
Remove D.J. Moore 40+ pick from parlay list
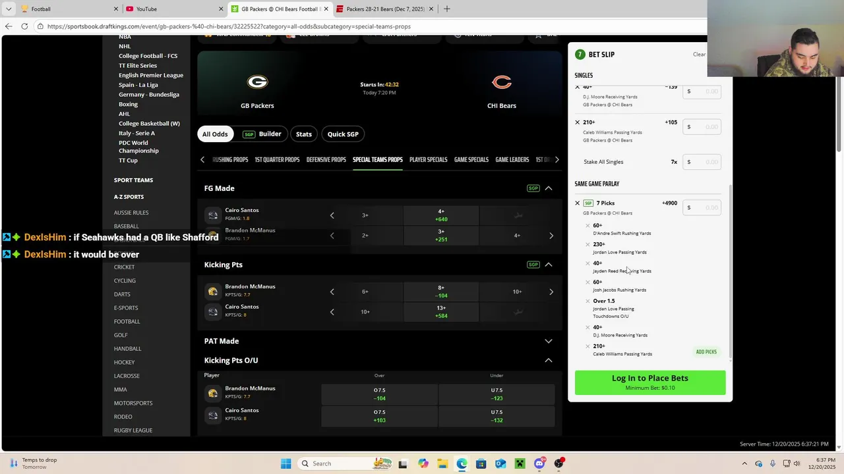(x=588, y=327)
